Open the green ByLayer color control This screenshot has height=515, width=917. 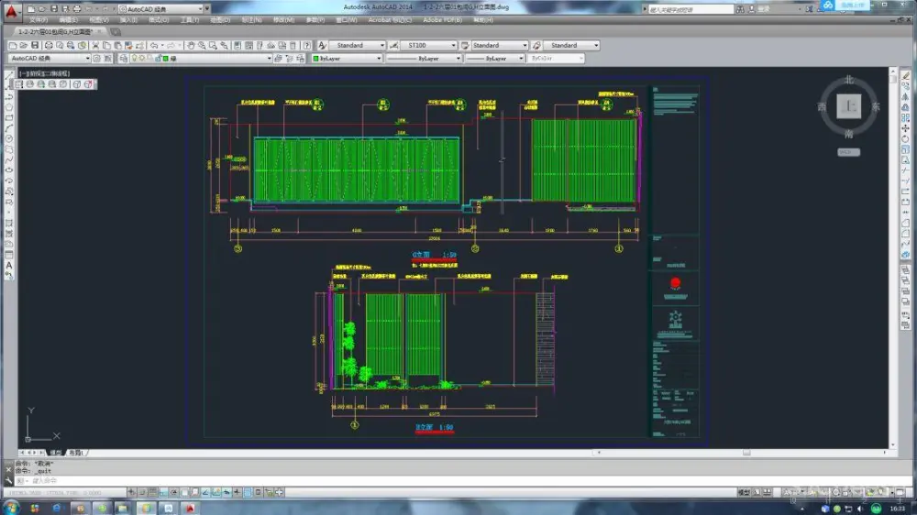[x=347, y=58]
